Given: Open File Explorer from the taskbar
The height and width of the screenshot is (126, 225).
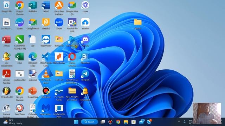Looking at the screenshot, I should (x=126, y=122).
